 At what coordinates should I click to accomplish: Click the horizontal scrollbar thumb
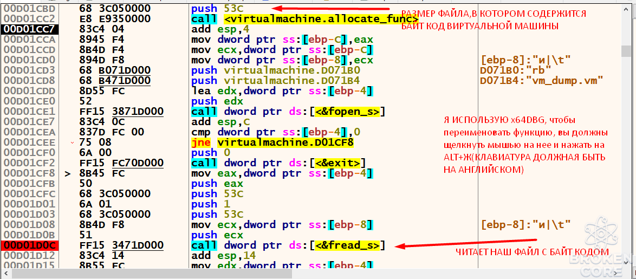click(152, 274)
